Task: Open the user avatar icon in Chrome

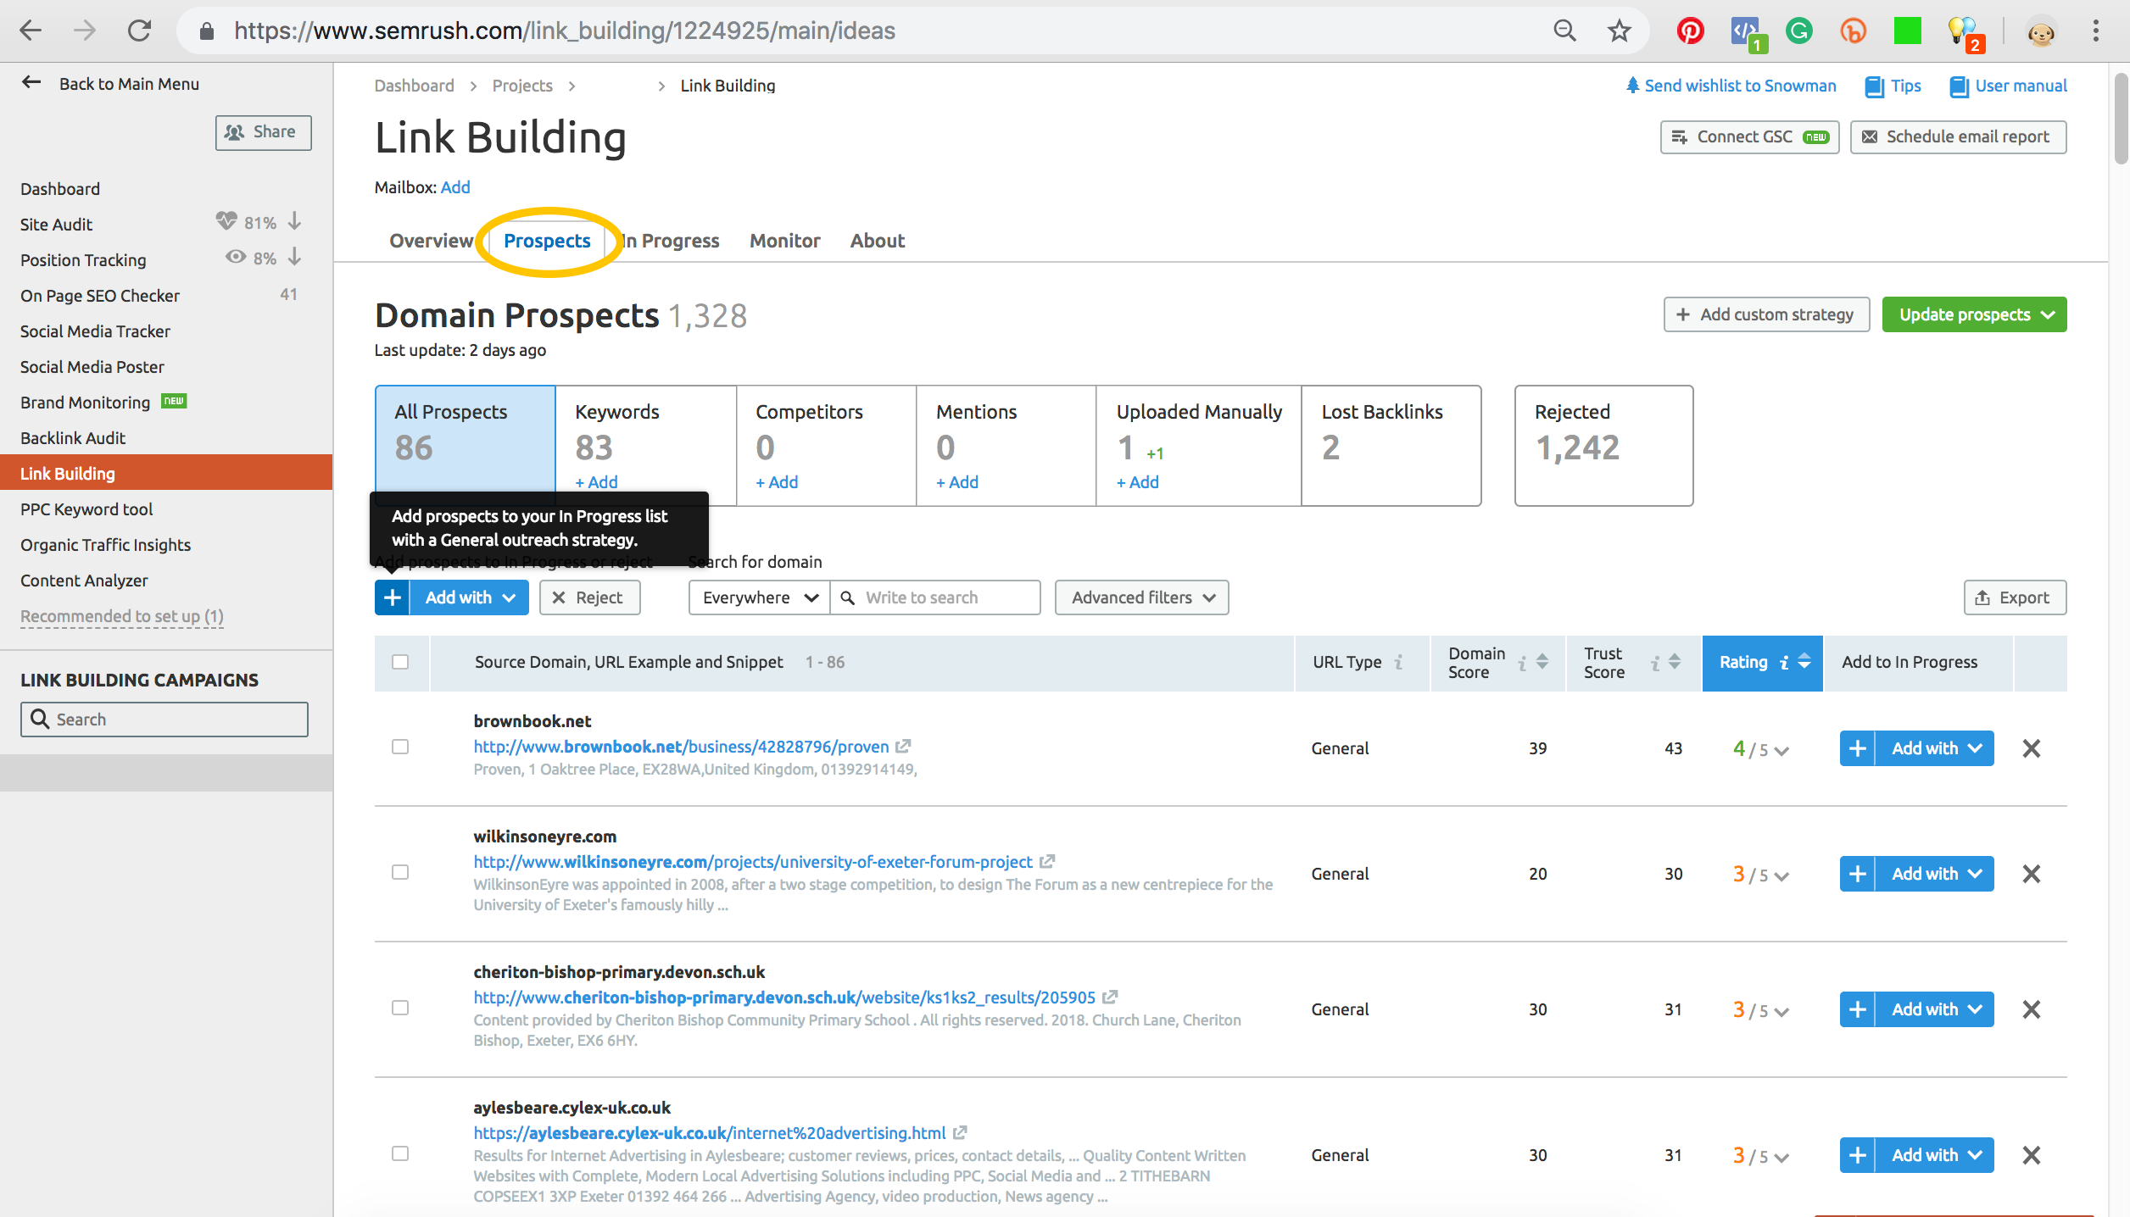Action: click(x=2041, y=32)
